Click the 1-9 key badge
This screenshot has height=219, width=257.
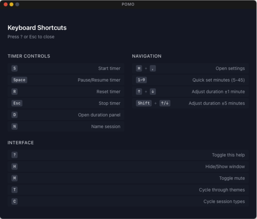pos(141,80)
